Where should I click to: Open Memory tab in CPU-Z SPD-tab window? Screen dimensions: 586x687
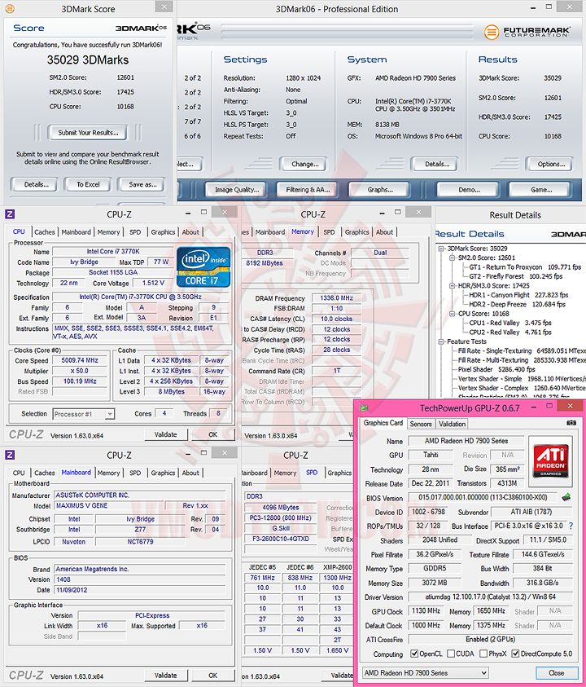pyautogui.click(x=285, y=473)
